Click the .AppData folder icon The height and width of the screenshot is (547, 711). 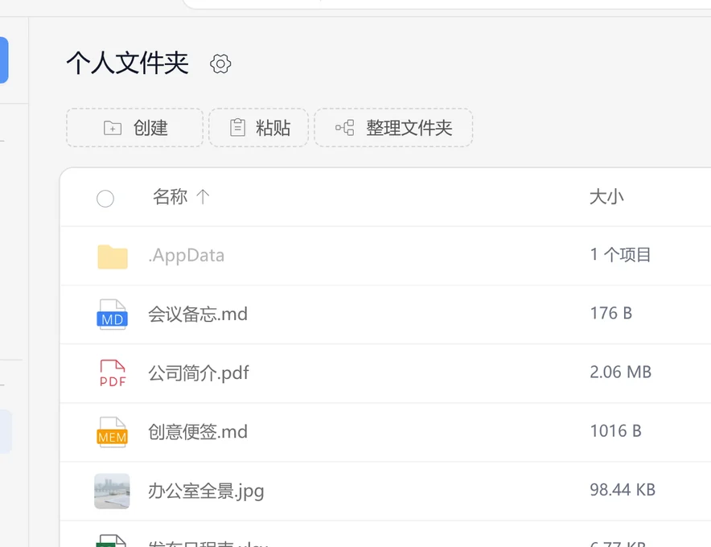tap(113, 257)
